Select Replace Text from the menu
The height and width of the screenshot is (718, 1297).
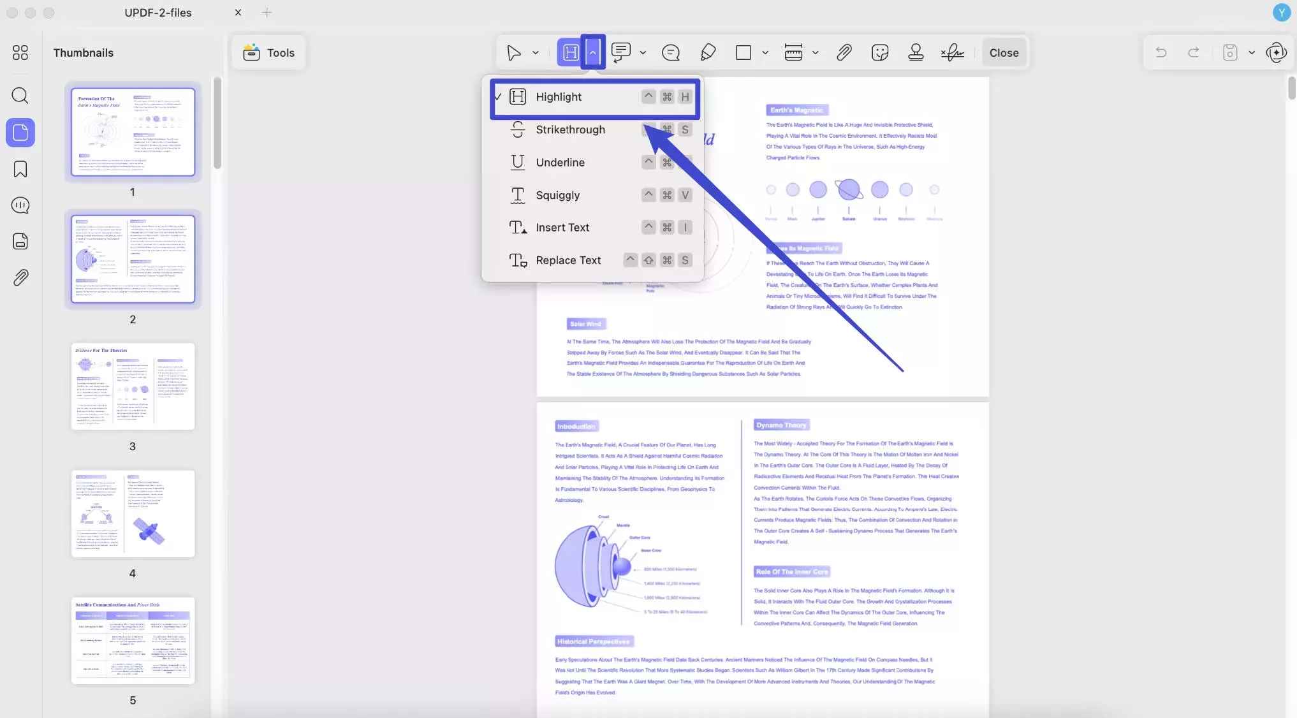[568, 260]
